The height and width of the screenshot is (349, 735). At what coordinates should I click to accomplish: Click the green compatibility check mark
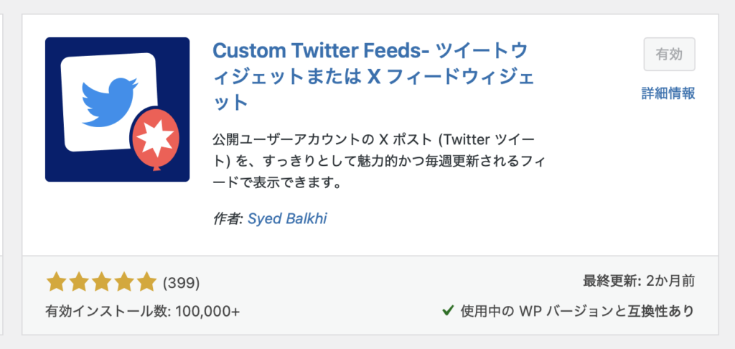tap(447, 311)
